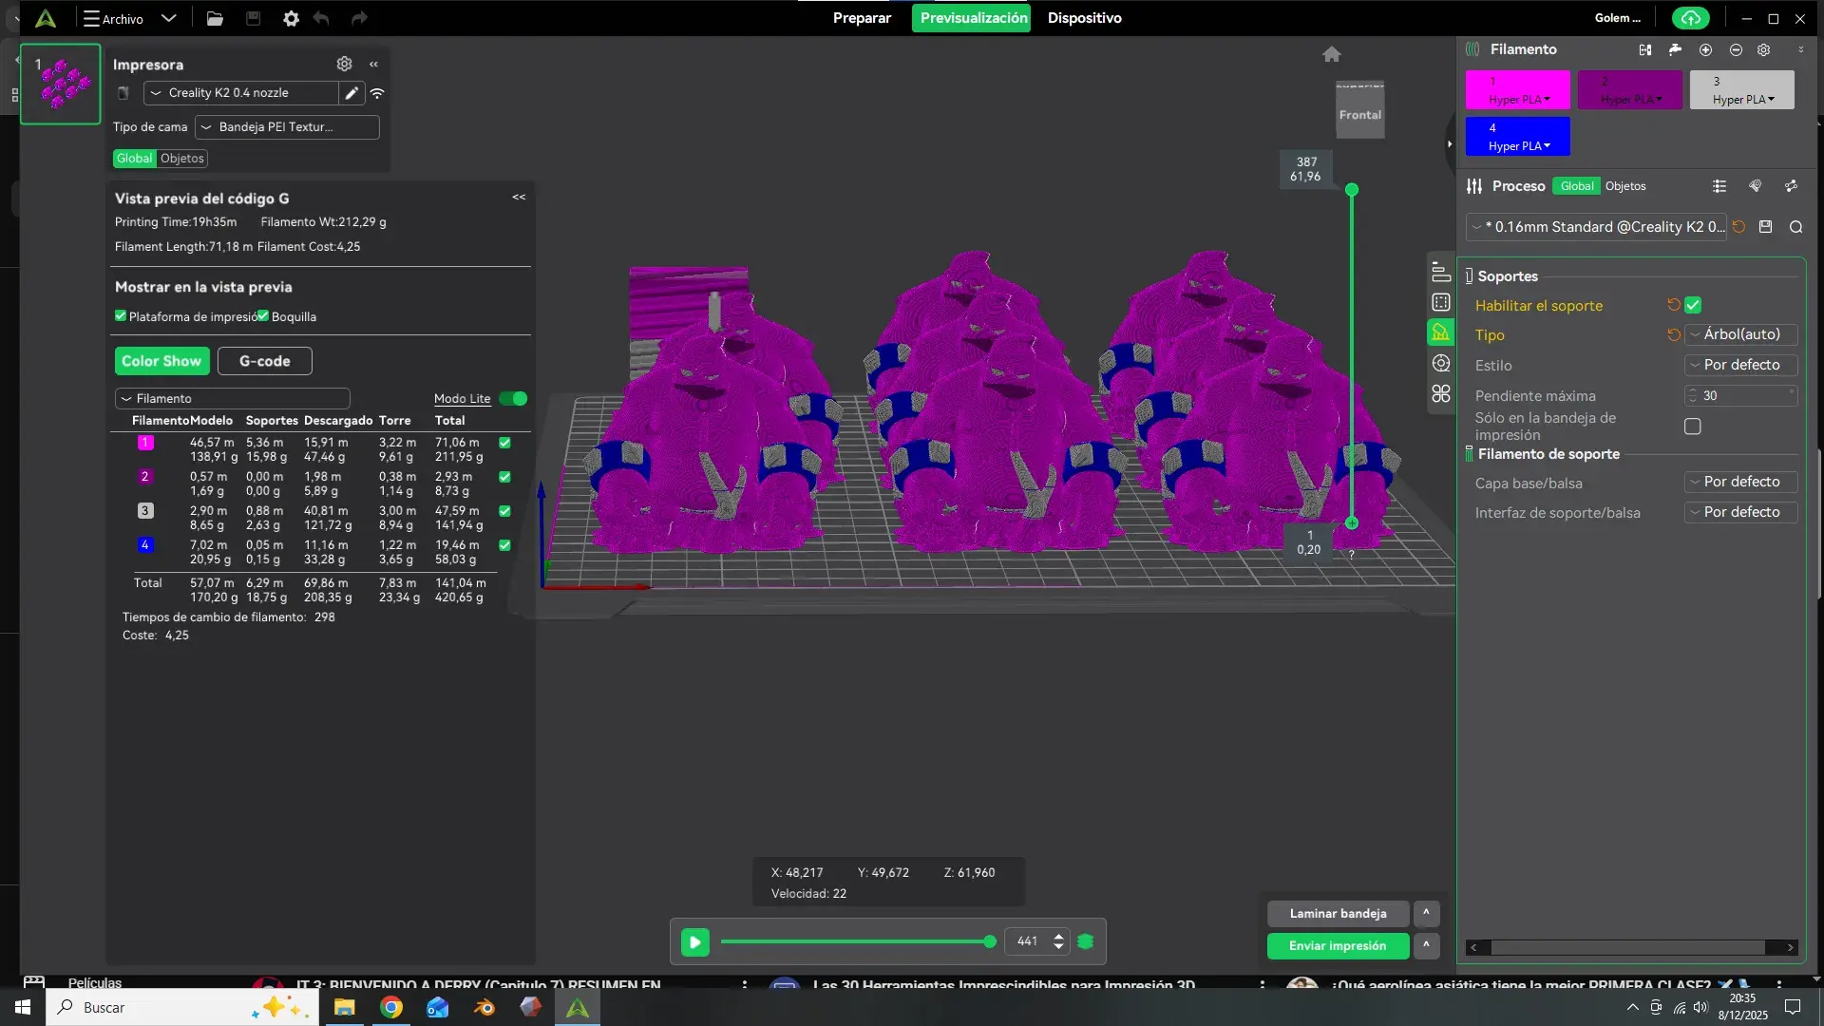Open project folder icon in top toolbar
The image size is (1824, 1026).
click(x=215, y=18)
